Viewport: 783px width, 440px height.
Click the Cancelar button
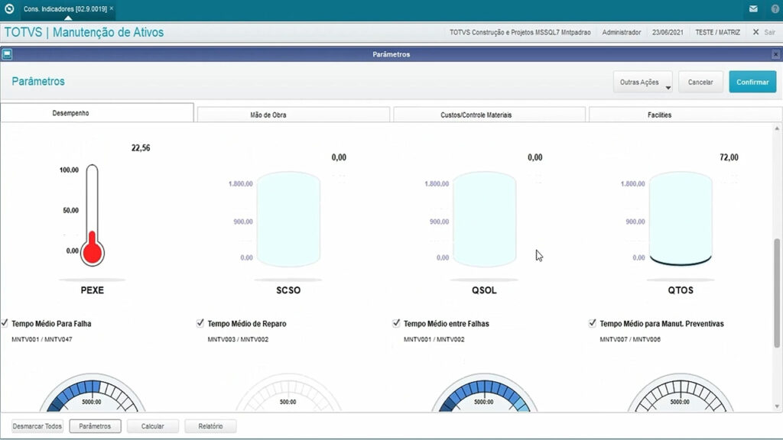click(700, 82)
